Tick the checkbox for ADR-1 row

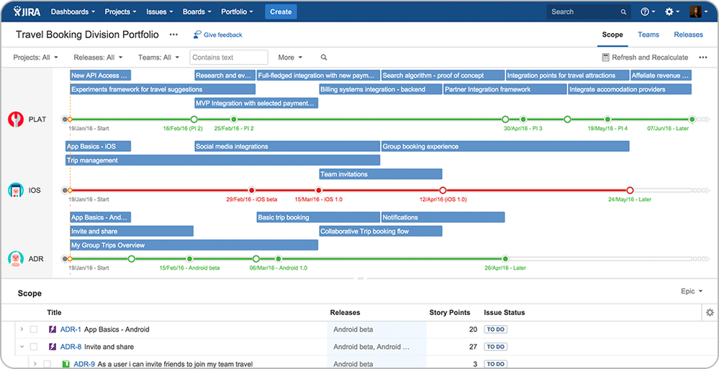point(34,329)
